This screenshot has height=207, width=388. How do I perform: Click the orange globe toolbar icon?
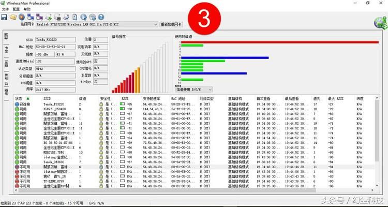(22, 17)
